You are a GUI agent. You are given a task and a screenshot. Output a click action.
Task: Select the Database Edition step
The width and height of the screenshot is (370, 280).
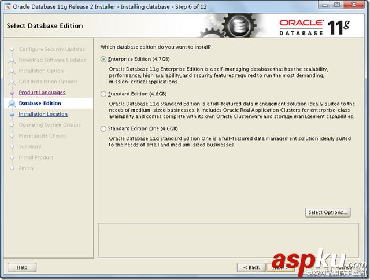[40, 104]
